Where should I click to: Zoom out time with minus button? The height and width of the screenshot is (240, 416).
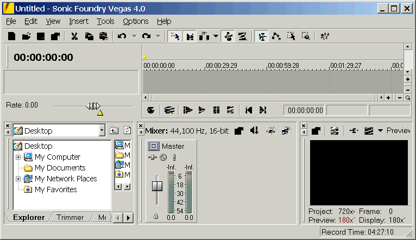400,98
